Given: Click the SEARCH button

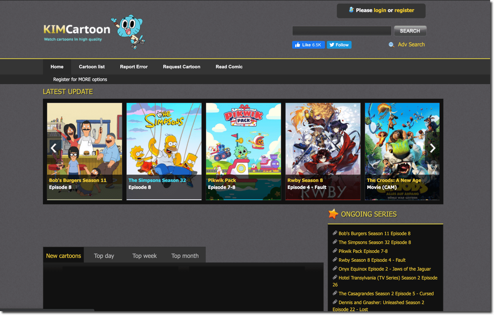Looking at the screenshot, I should point(410,31).
